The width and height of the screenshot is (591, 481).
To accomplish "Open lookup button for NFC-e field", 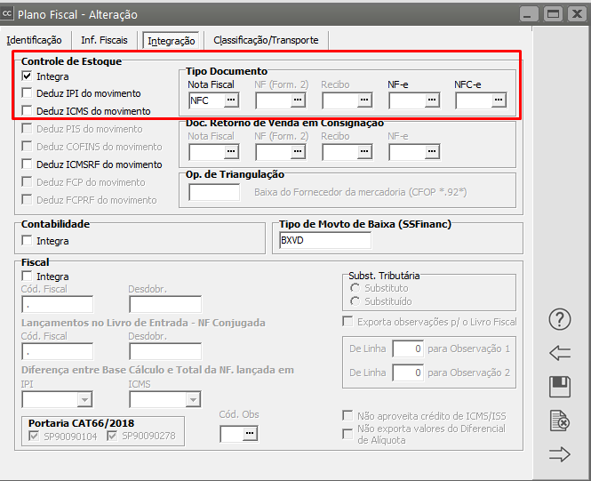I will tap(498, 100).
